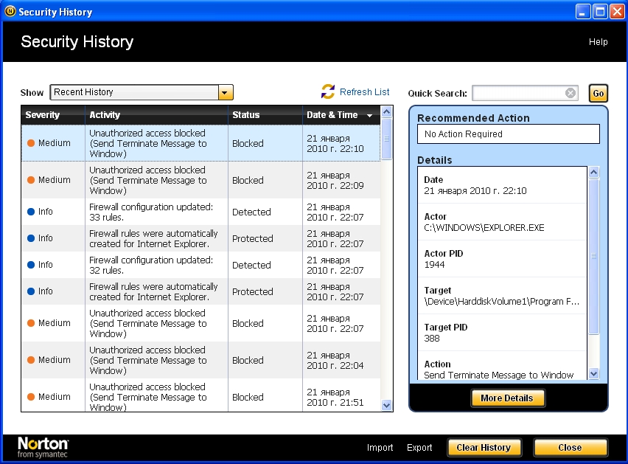Click the Details Date value 22:10
The image size is (628, 464).
pos(475,191)
